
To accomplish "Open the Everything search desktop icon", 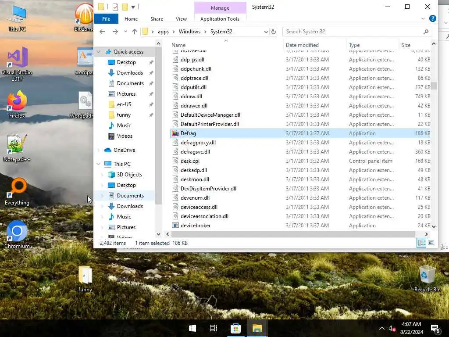I will click(17, 191).
